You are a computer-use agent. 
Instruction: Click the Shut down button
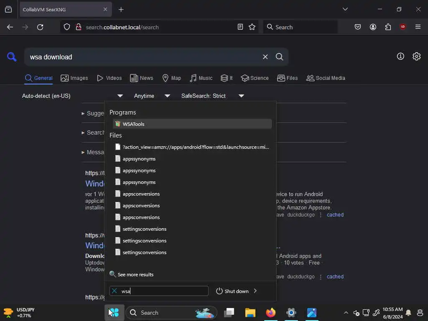[x=232, y=291]
